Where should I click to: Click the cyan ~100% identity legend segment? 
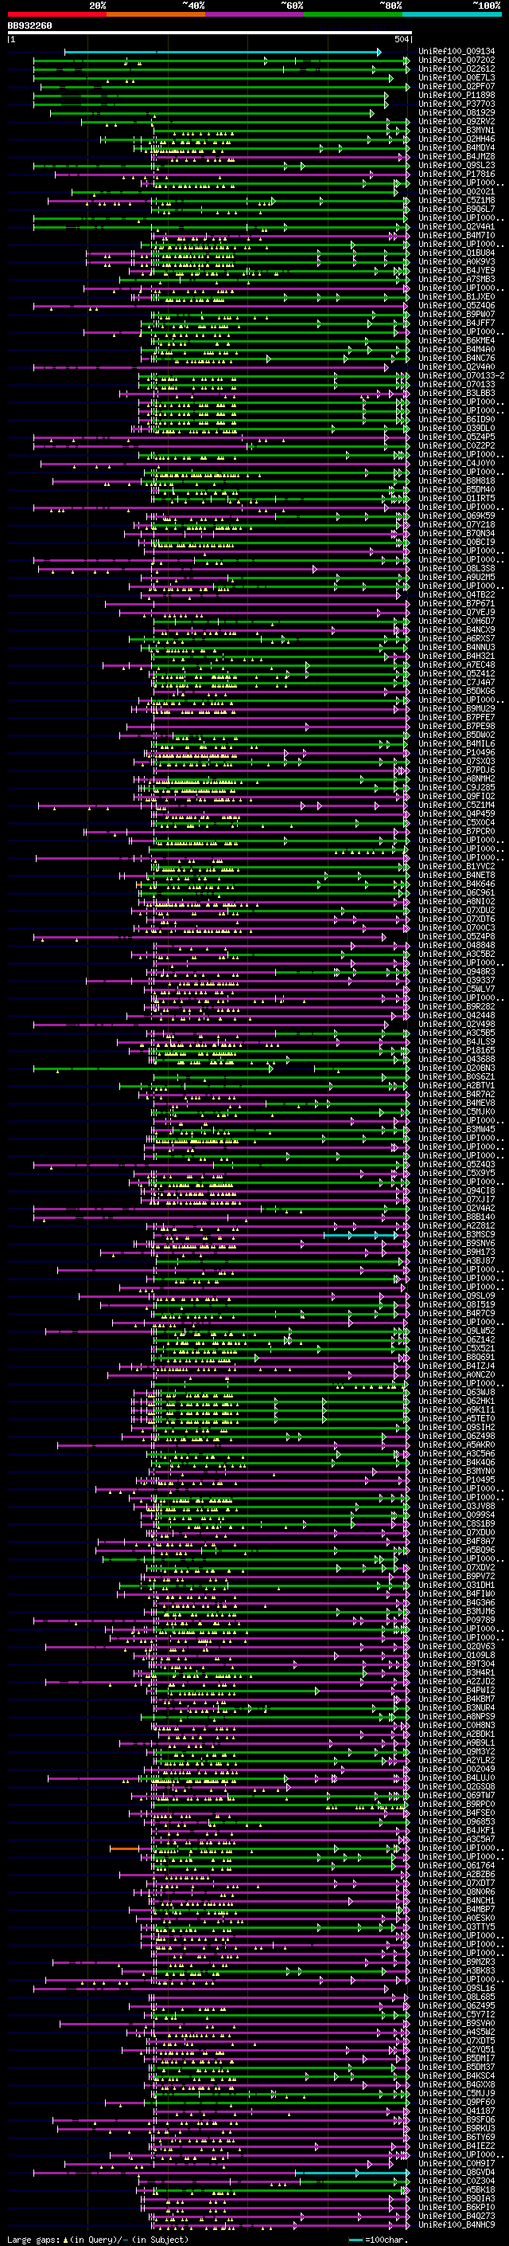(452, 14)
